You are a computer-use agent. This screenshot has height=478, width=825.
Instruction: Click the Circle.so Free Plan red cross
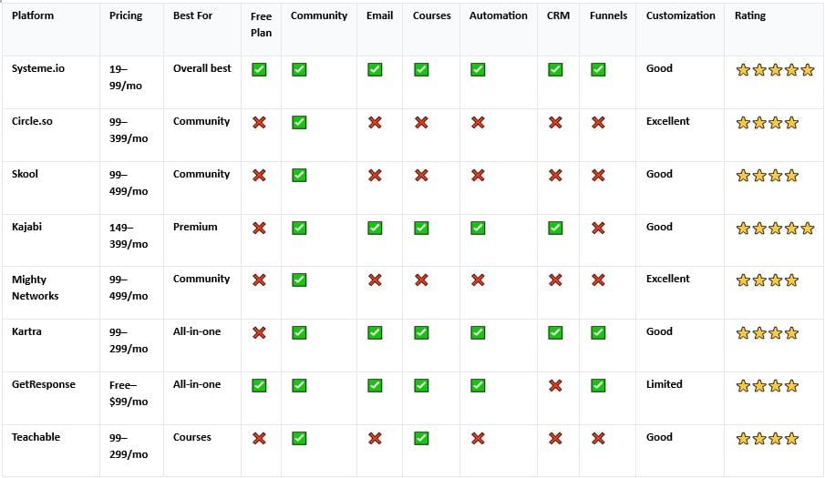[259, 123]
